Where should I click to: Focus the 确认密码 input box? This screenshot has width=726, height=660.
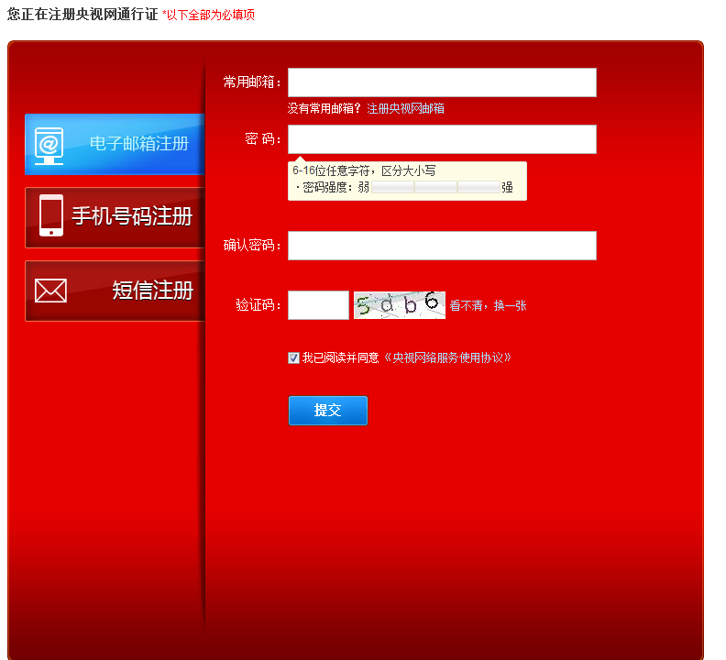coord(442,246)
